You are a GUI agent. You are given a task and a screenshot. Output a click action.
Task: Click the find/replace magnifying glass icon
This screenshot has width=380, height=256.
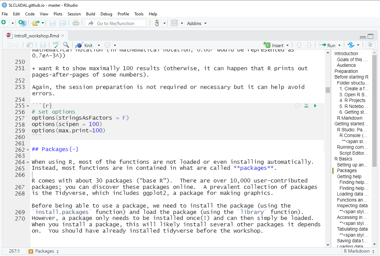point(66,45)
